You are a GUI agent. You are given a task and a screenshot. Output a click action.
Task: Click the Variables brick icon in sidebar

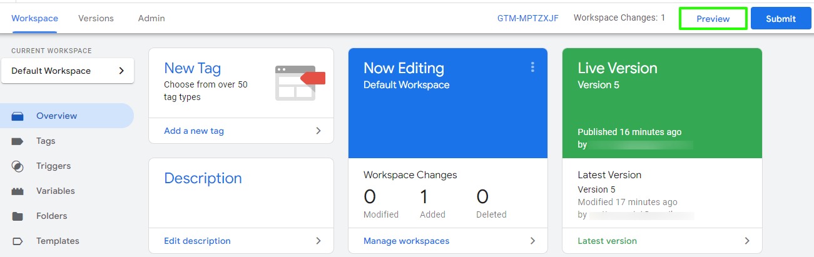(x=18, y=191)
